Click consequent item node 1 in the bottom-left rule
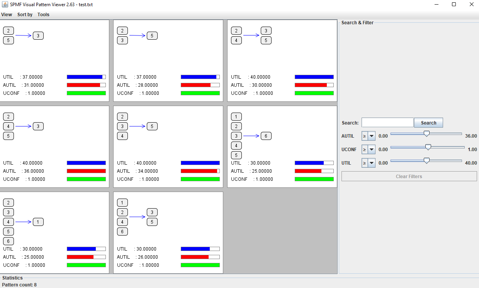 [38, 222]
